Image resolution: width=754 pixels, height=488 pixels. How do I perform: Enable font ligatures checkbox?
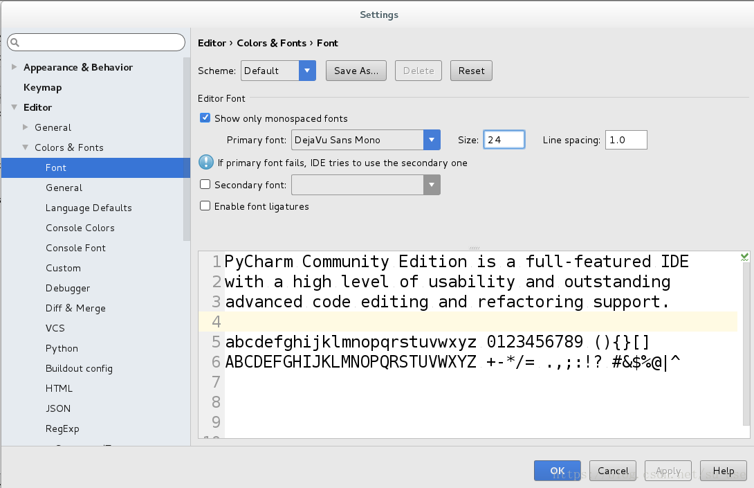click(205, 206)
